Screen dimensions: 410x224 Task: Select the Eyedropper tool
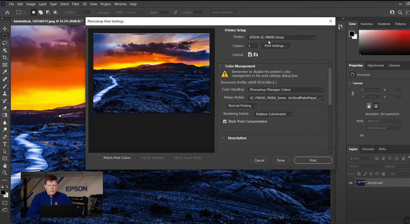(x=5, y=72)
